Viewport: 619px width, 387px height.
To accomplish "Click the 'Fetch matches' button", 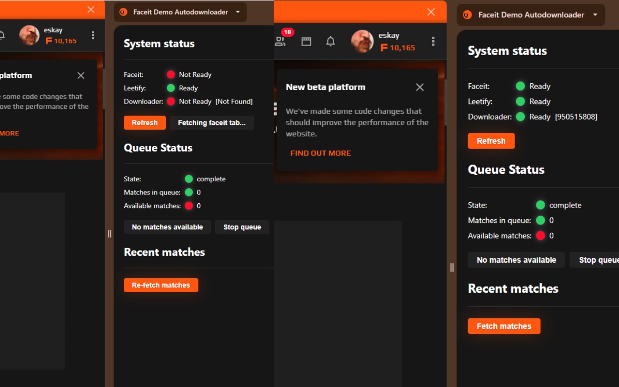I will coord(504,326).
